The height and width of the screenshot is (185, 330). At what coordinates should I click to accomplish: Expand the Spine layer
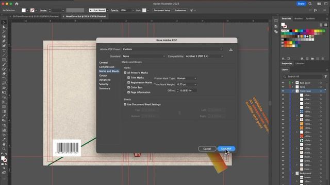pyautogui.click(x=292, y=87)
